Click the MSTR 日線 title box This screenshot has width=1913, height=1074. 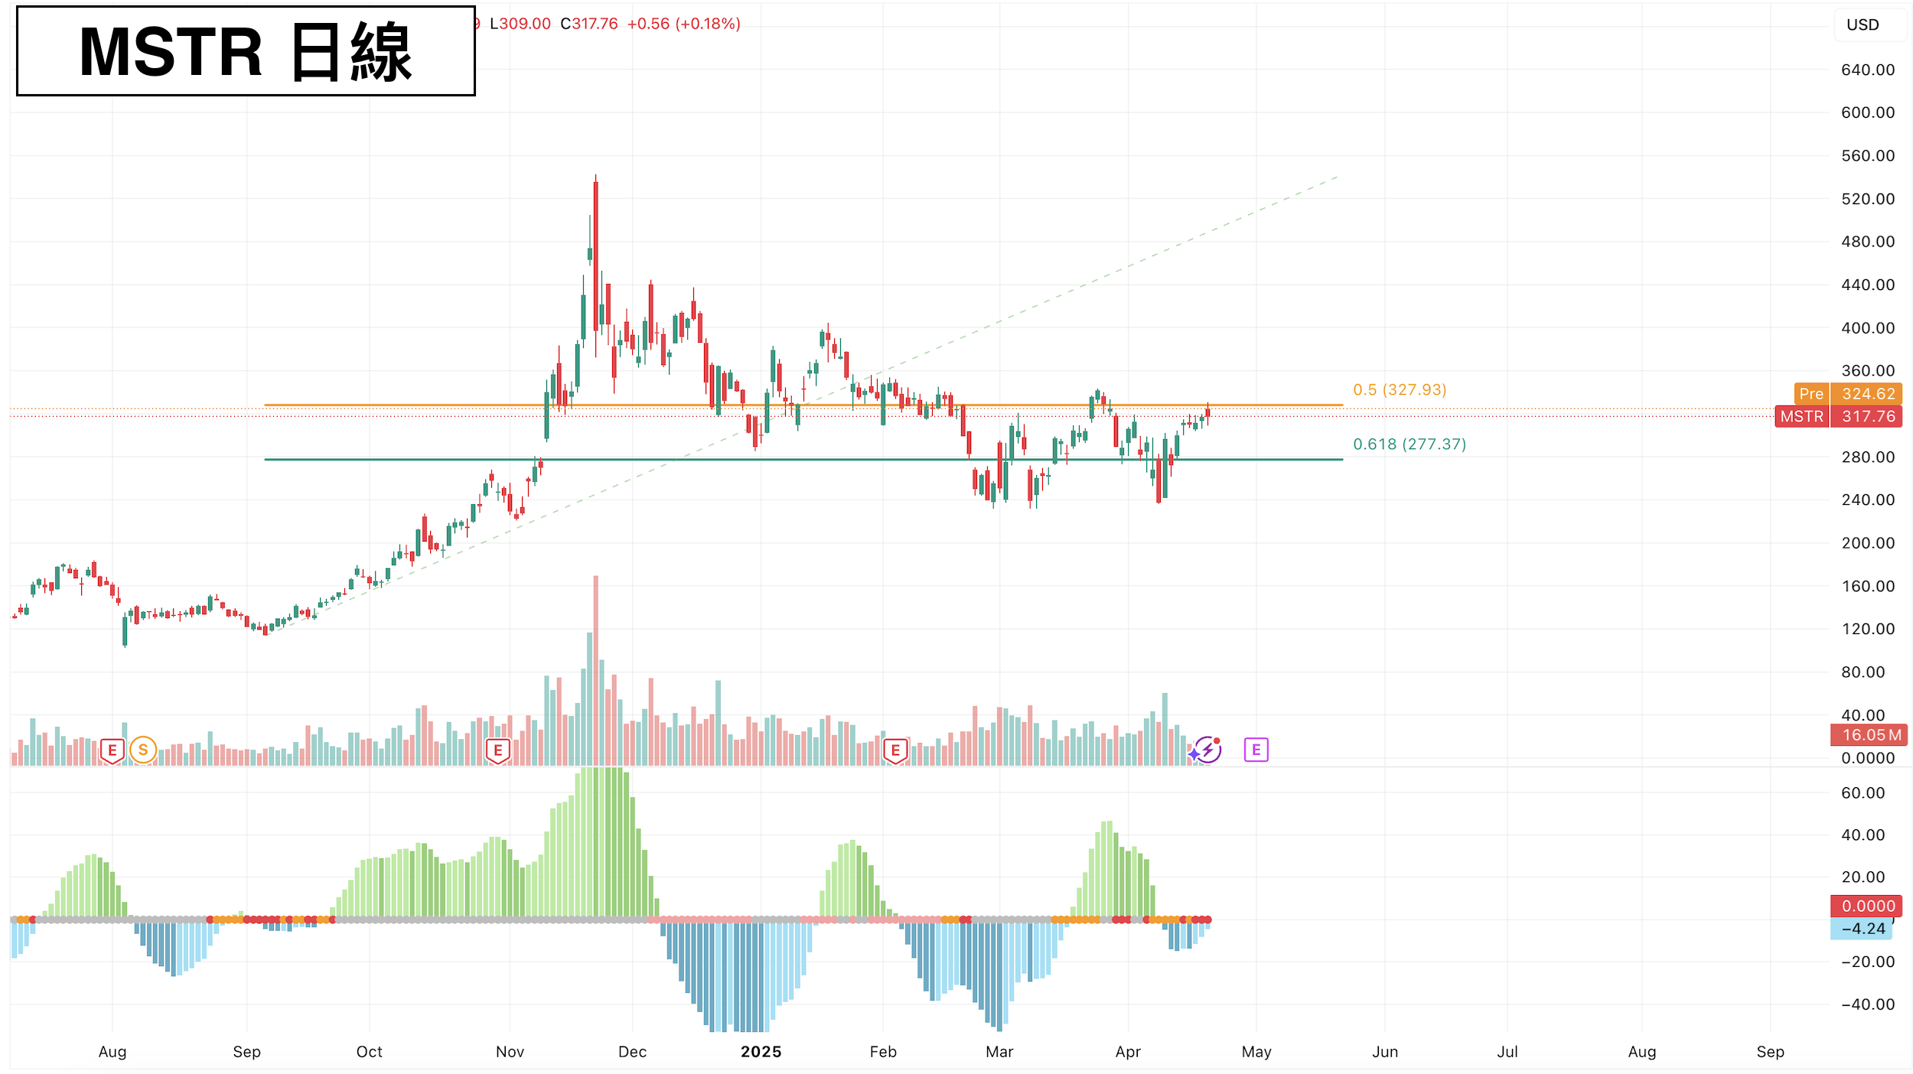(x=246, y=51)
